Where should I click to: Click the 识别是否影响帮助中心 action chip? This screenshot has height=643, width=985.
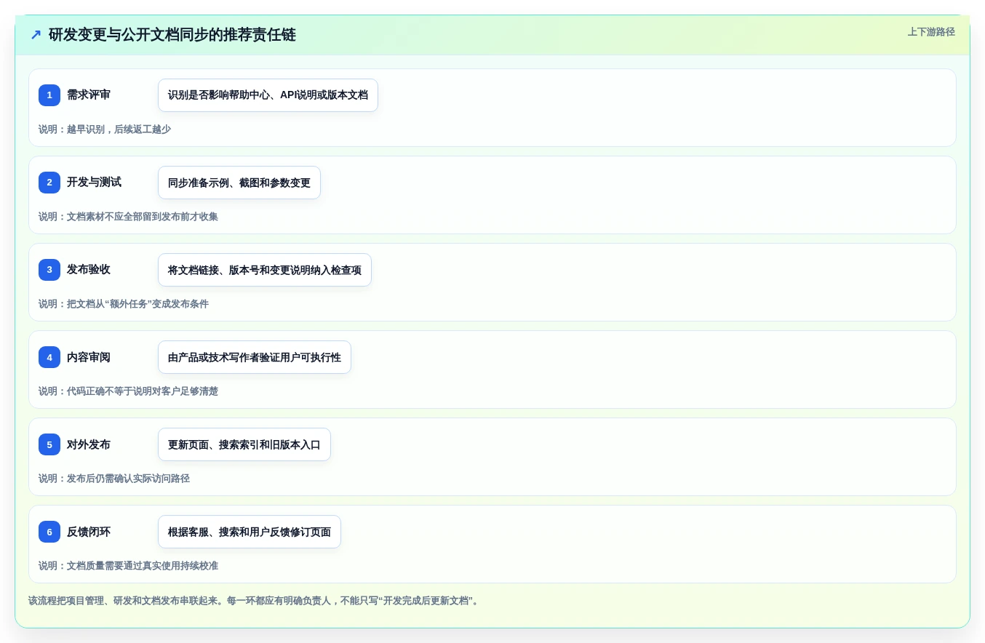pos(268,95)
